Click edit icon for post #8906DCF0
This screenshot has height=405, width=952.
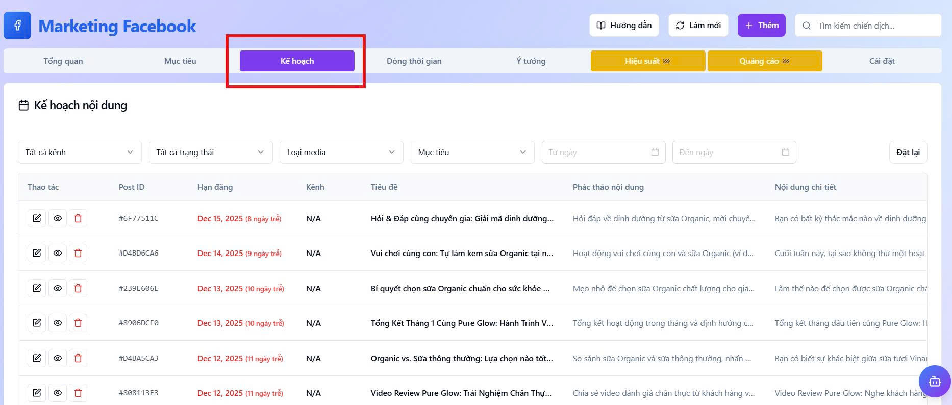click(x=37, y=323)
